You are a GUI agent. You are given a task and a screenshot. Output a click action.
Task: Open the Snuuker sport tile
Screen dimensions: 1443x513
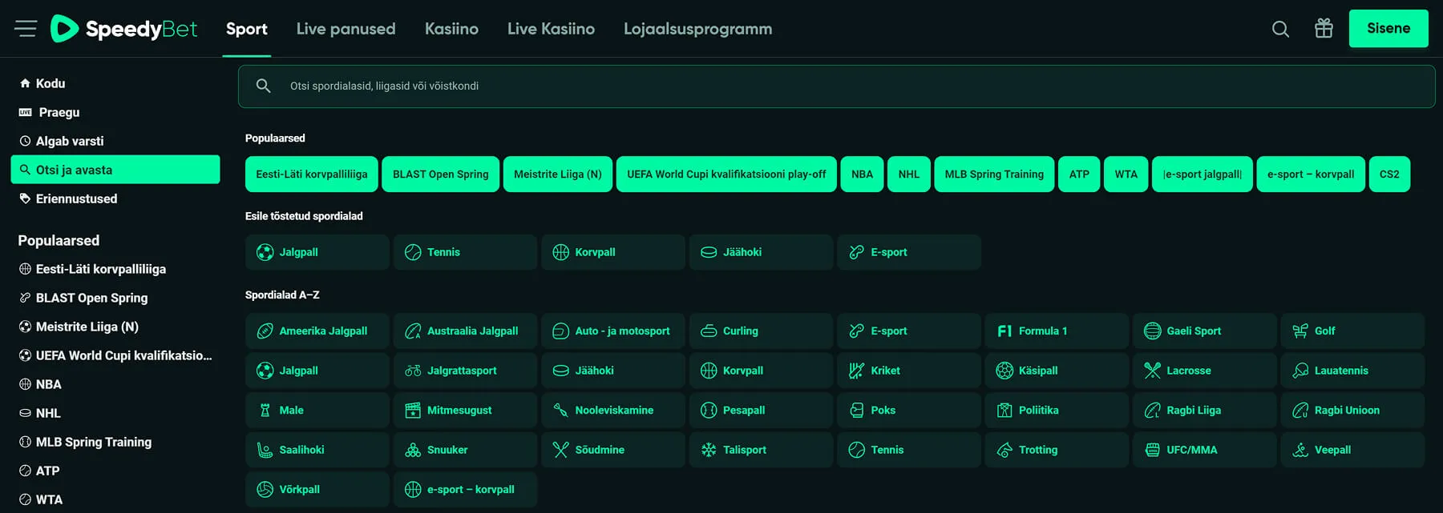[464, 450]
